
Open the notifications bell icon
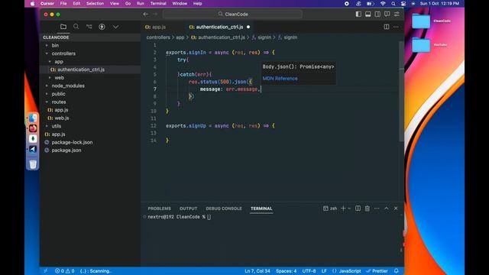(x=396, y=271)
